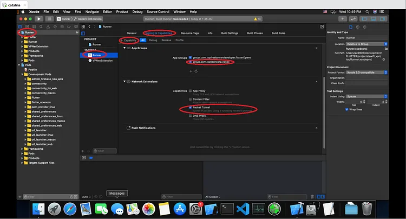Open the Location Relative to Group dropdown

(x=366, y=44)
